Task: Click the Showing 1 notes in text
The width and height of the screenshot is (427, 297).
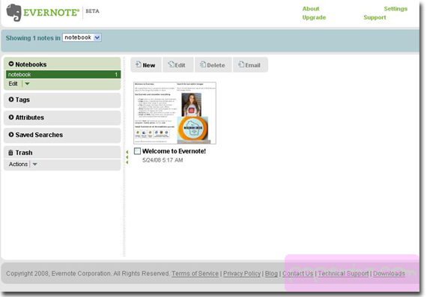Action: (33, 38)
